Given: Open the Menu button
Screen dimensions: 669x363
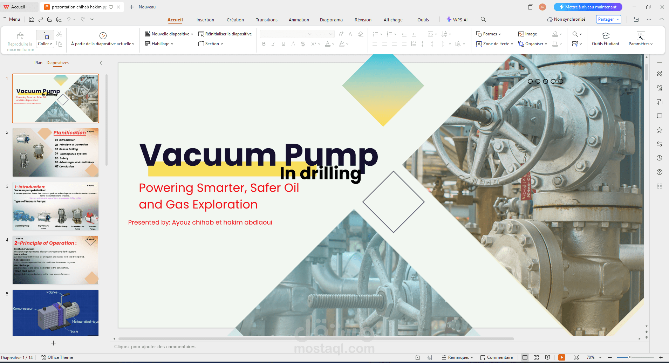Looking at the screenshot, I should pyautogui.click(x=12, y=19).
